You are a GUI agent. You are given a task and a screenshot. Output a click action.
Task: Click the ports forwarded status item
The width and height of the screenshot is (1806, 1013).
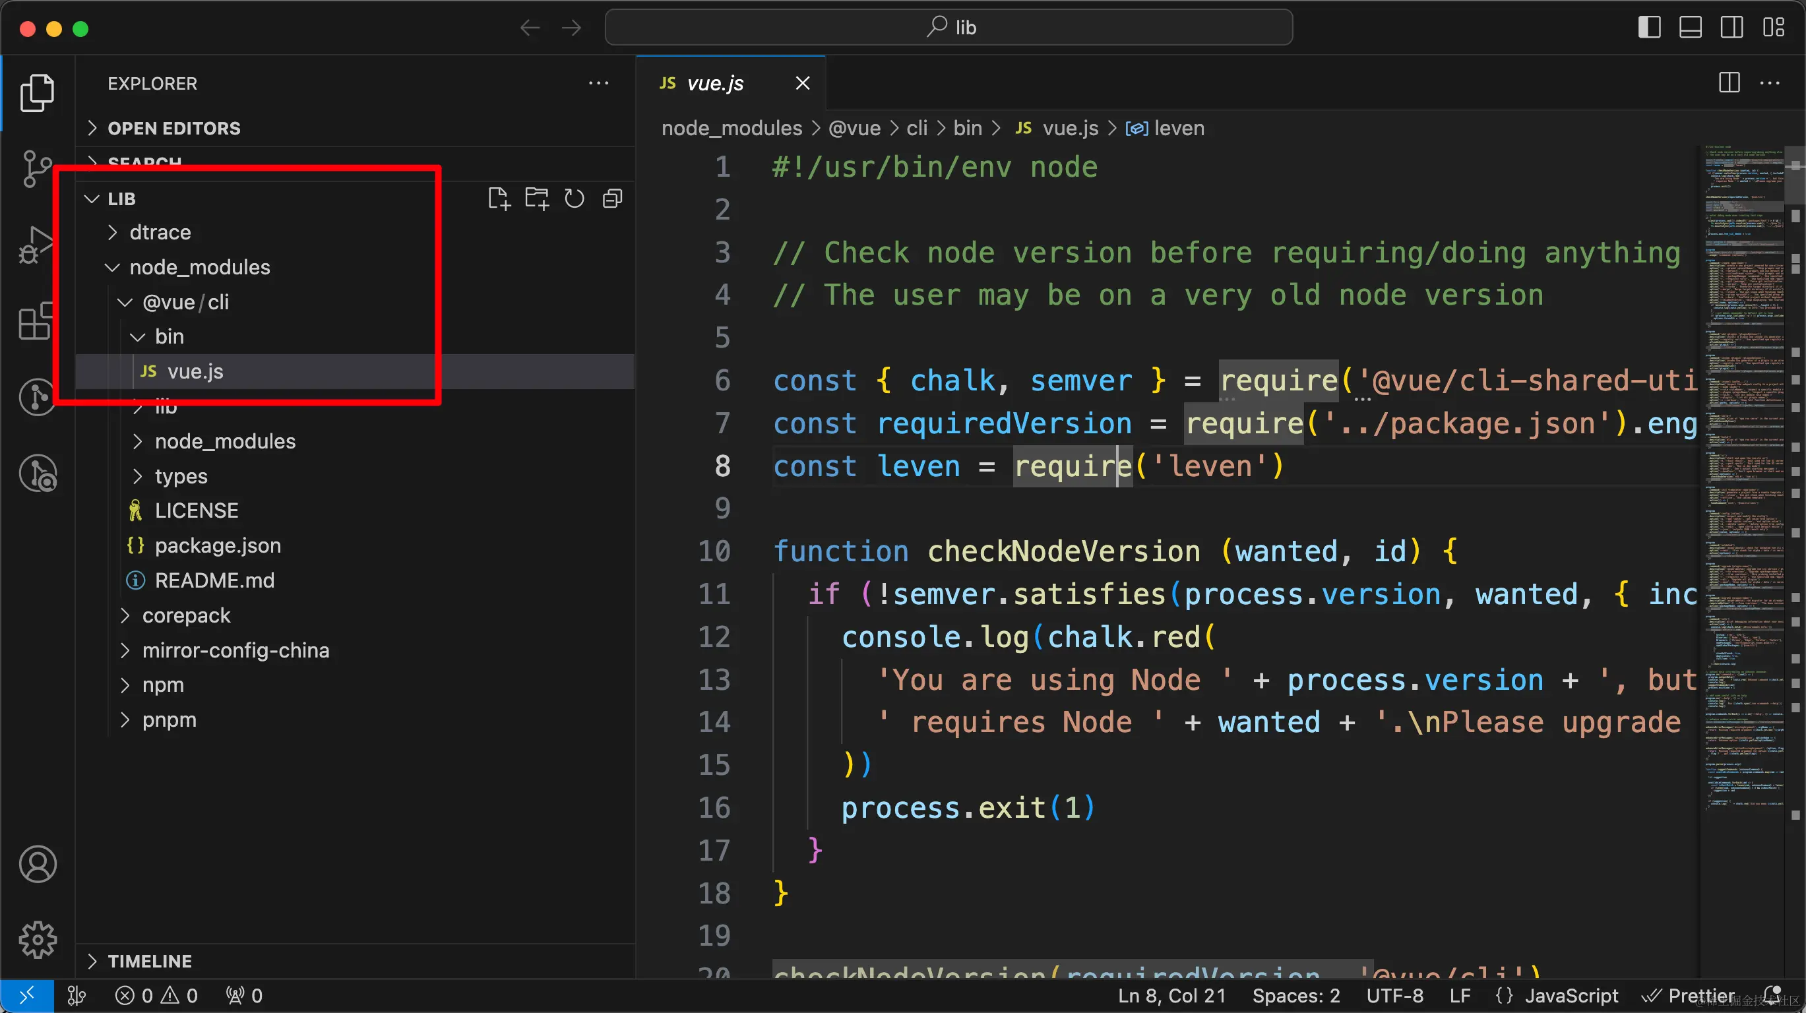[243, 995]
